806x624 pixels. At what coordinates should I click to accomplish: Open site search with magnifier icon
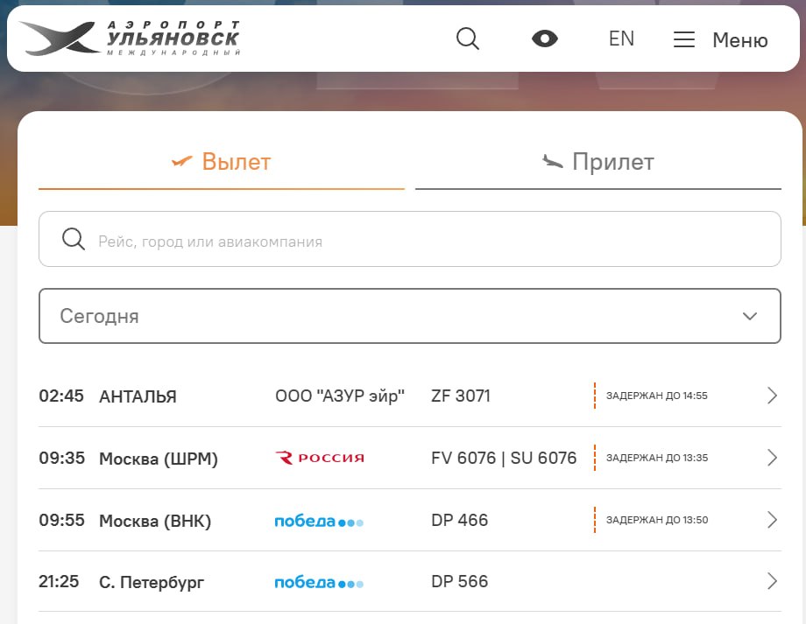tap(468, 39)
